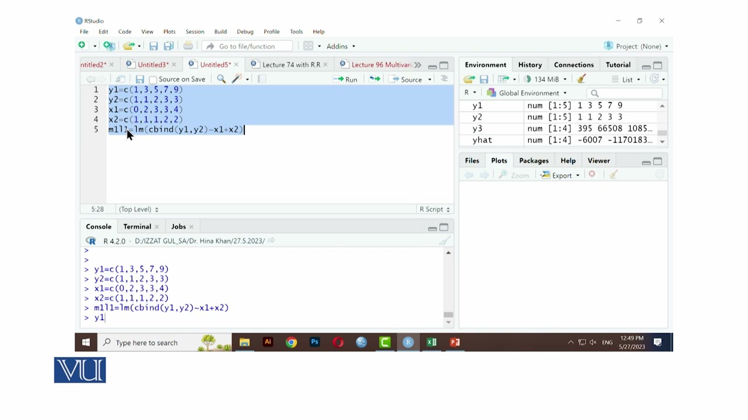Open the Addins dropdown
The image size is (748, 420).
341,46
